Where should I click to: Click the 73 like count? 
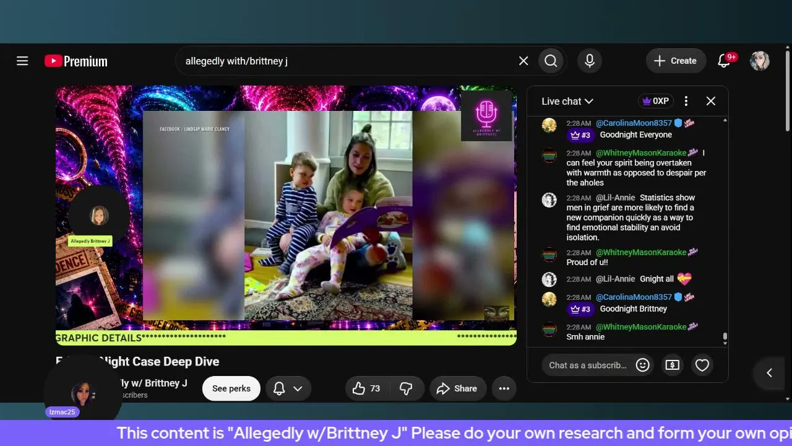pos(375,388)
